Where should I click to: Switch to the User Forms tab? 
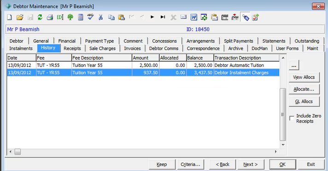click(x=287, y=48)
